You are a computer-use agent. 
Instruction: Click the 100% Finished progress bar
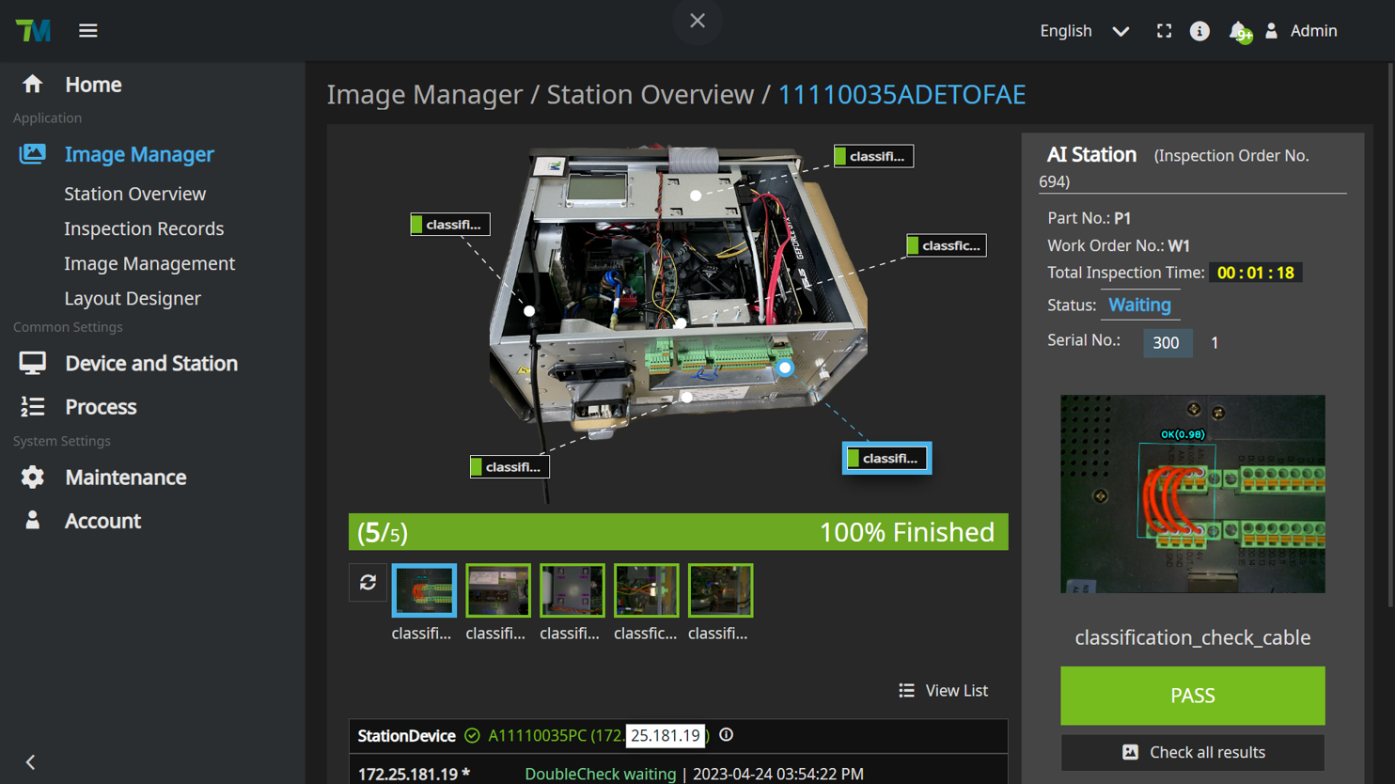(x=678, y=532)
